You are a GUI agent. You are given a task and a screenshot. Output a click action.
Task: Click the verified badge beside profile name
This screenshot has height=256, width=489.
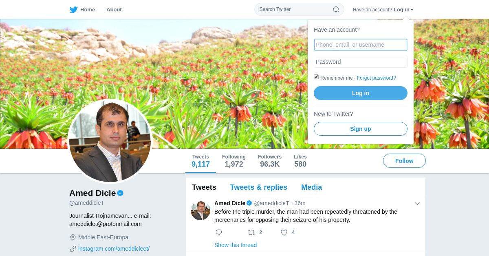click(120, 193)
